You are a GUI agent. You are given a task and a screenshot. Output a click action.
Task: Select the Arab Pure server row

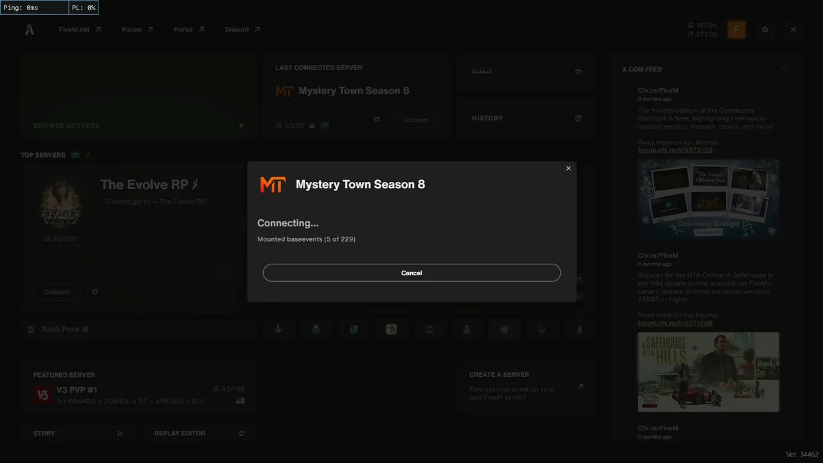pos(139,329)
